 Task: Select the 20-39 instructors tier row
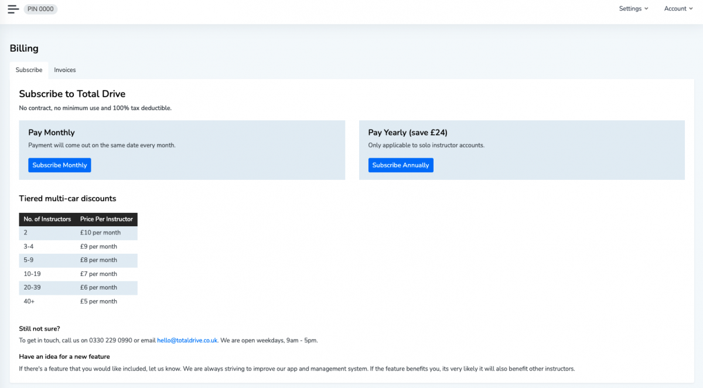(x=79, y=287)
